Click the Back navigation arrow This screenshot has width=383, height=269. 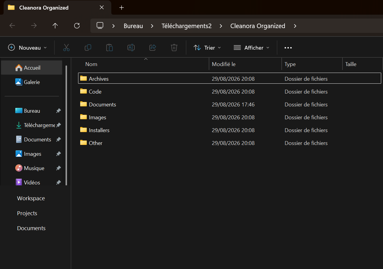click(12, 26)
